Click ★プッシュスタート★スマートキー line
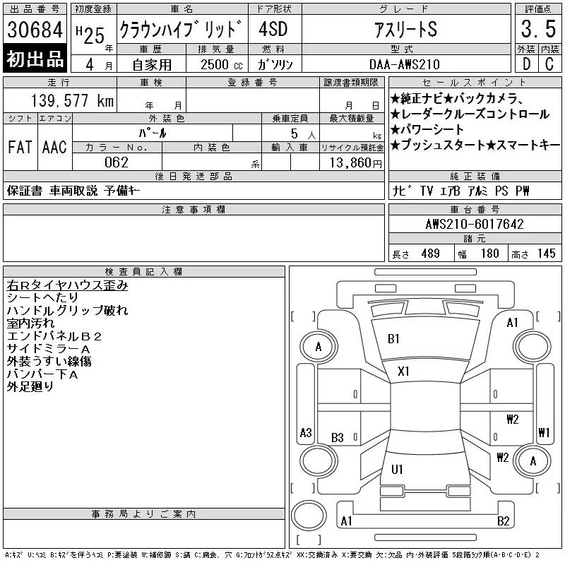 click(475, 145)
